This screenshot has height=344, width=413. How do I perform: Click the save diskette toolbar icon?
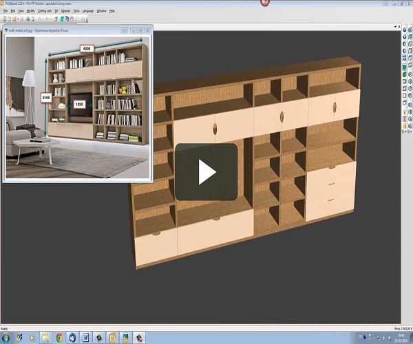[x=21, y=19]
